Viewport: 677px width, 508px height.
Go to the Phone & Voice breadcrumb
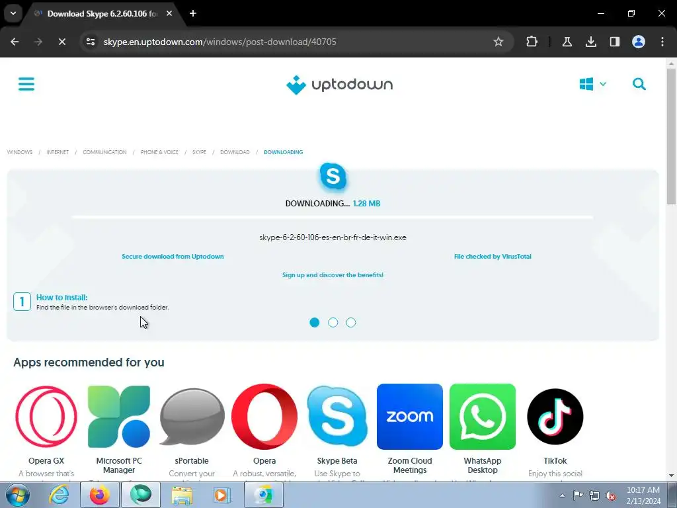pyautogui.click(x=159, y=152)
